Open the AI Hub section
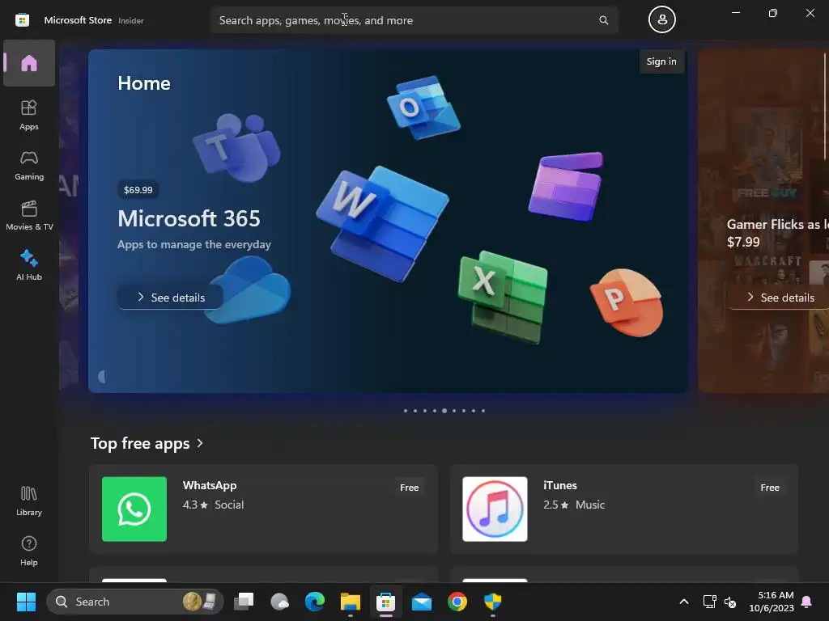Viewport: 829px width, 621px height. [x=29, y=265]
